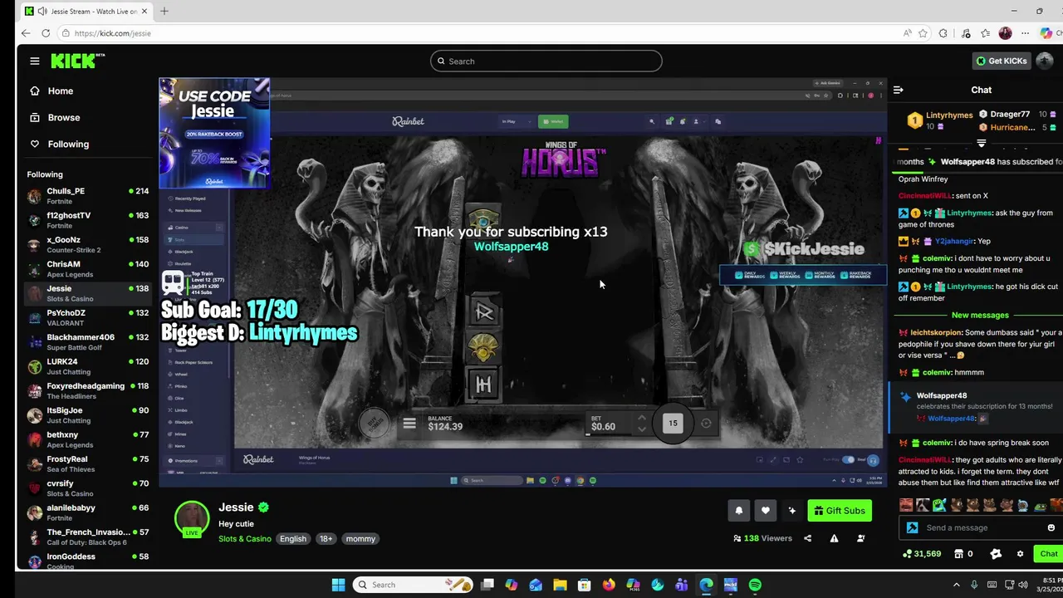Click the channel points shop icon
Viewport: 1063px width, 598px height.
[x=958, y=554]
